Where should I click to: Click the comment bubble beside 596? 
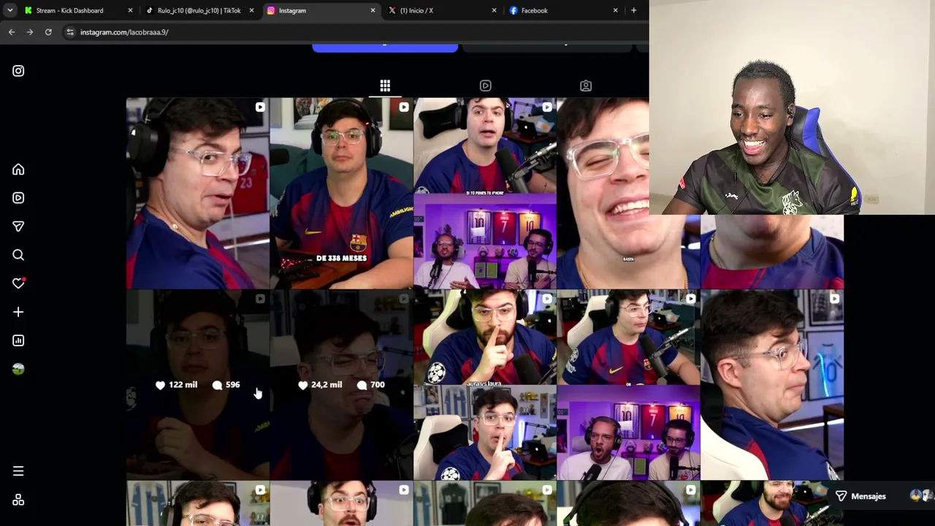point(217,385)
